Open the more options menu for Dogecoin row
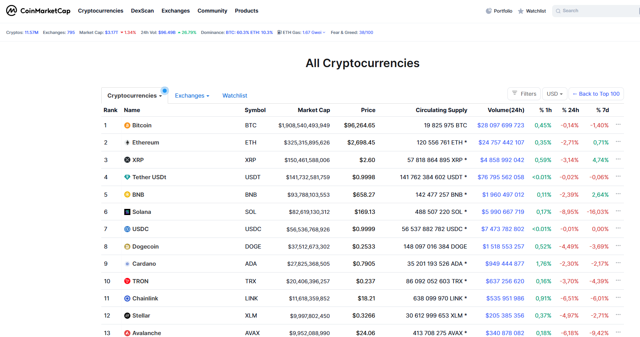 pyautogui.click(x=618, y=246)
